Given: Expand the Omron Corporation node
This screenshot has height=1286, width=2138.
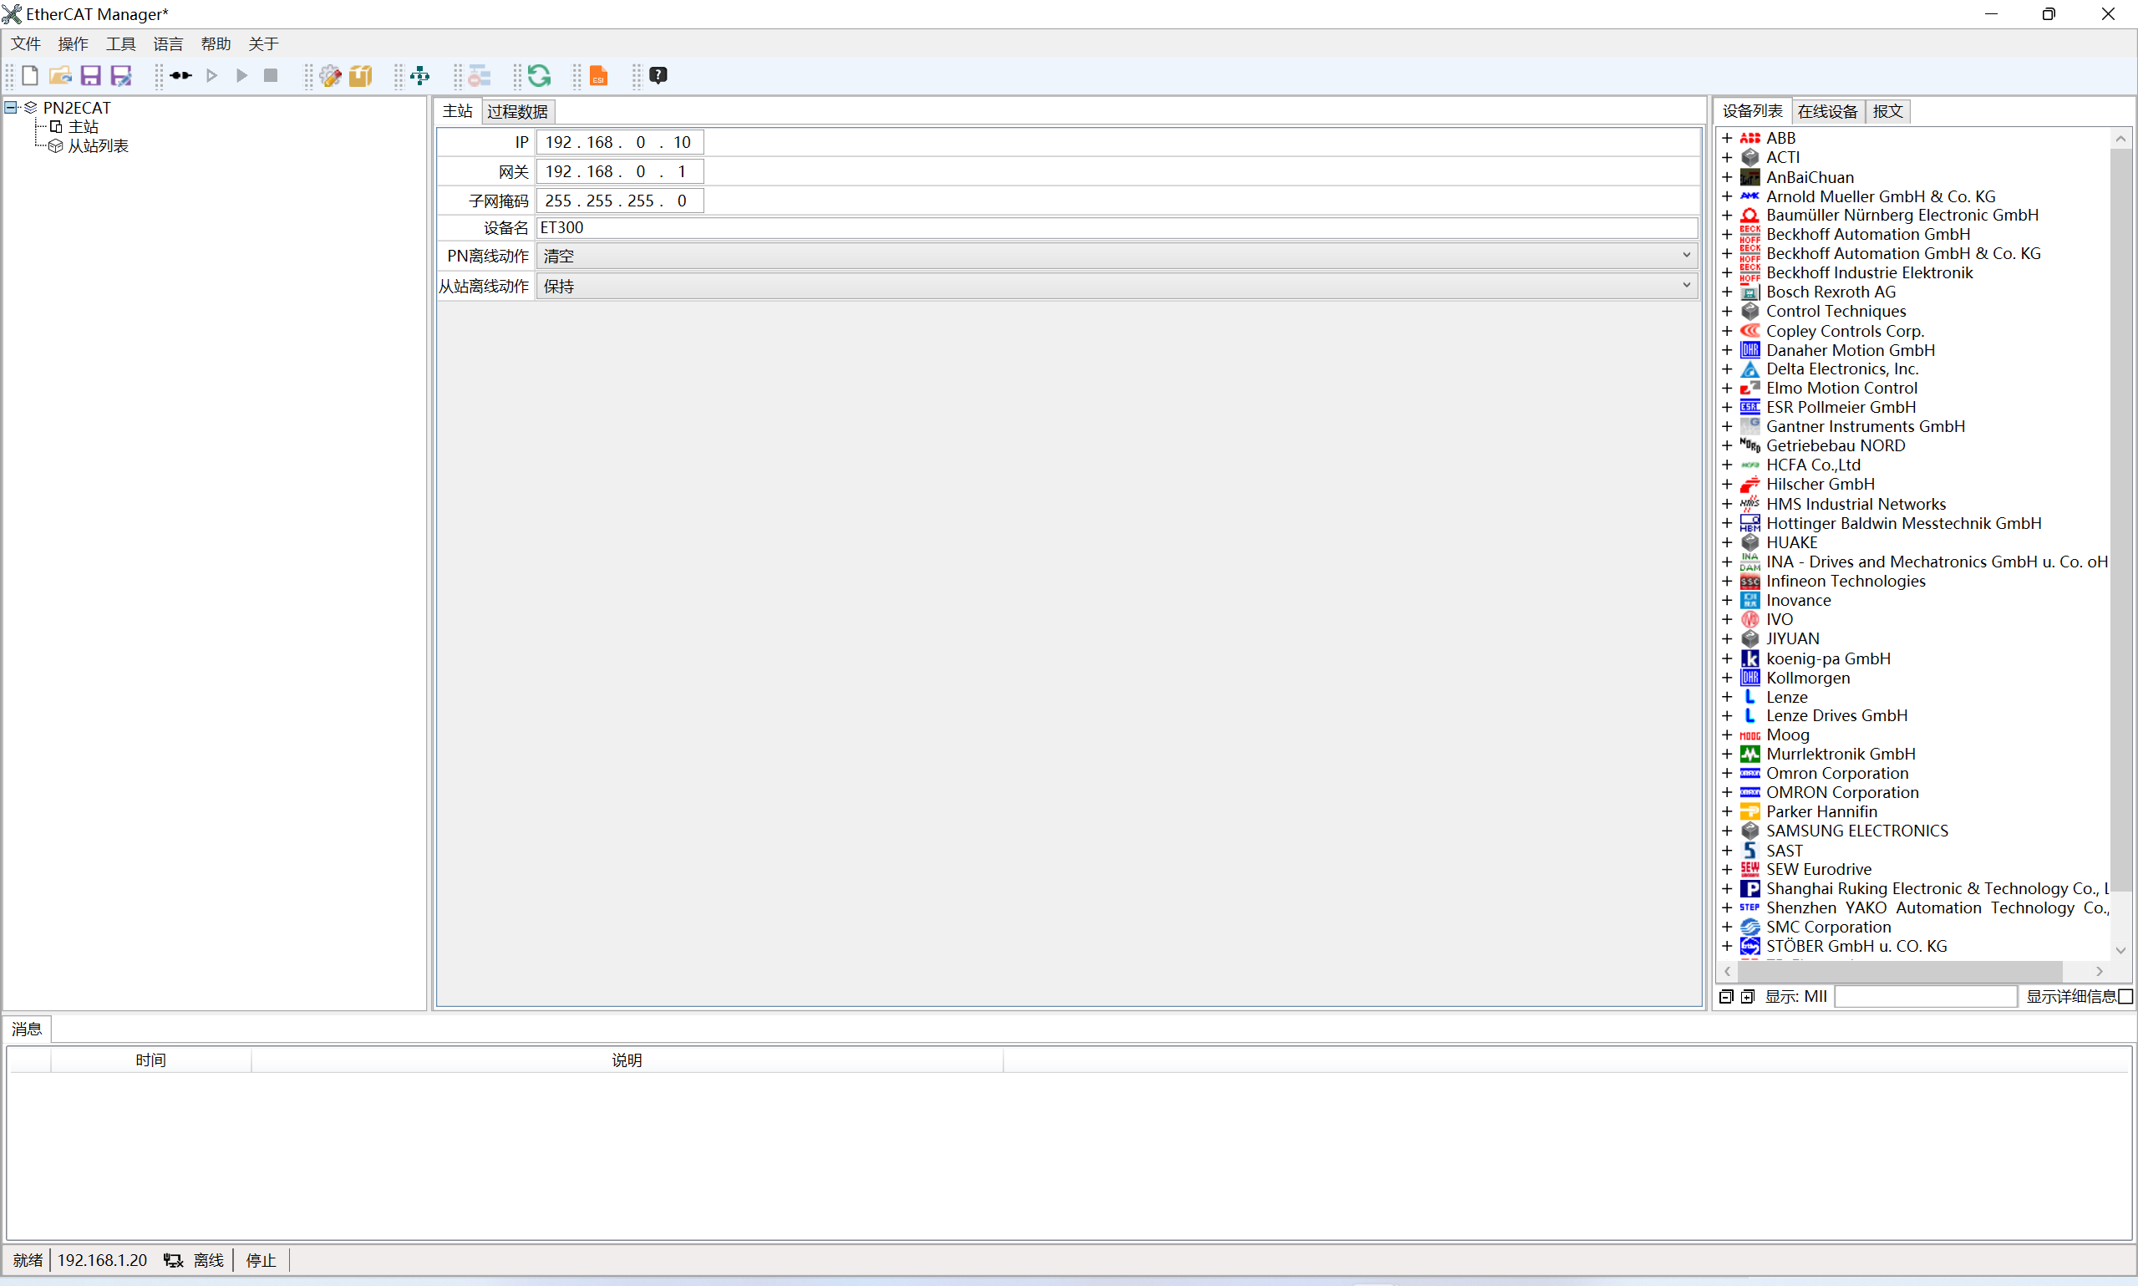Looking at the screenshot, I should pos(1726,773).
